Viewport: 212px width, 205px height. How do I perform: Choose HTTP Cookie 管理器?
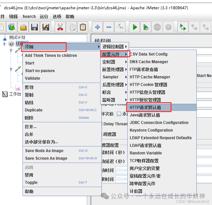[162, 85]
